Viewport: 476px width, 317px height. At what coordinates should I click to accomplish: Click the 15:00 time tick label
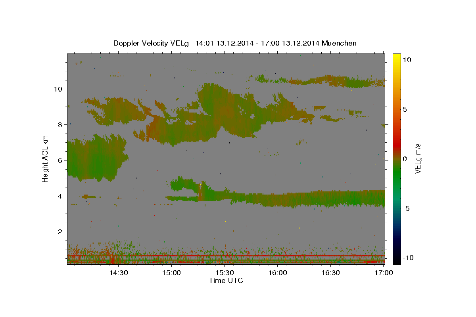[171, 273]
